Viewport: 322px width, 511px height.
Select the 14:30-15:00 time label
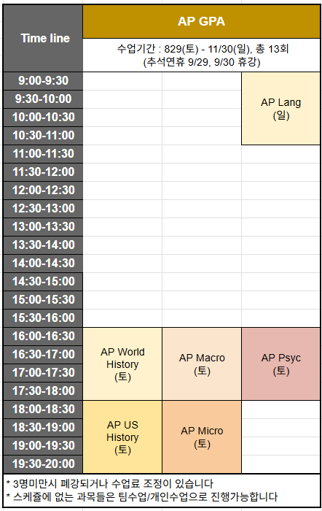[x=43, y=282]
